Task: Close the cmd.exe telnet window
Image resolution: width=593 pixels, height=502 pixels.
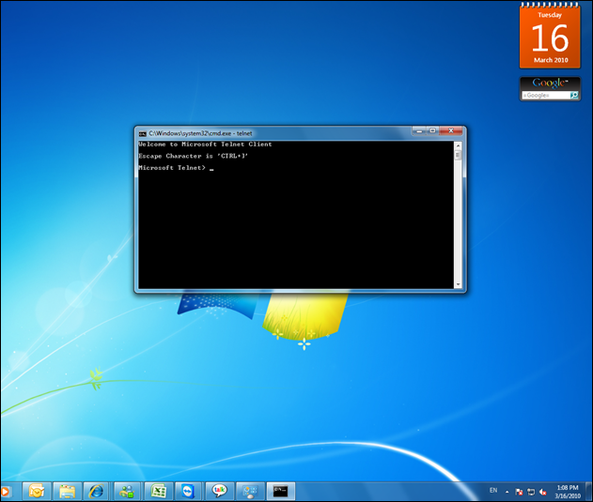Action: click(x=451, y=130)
